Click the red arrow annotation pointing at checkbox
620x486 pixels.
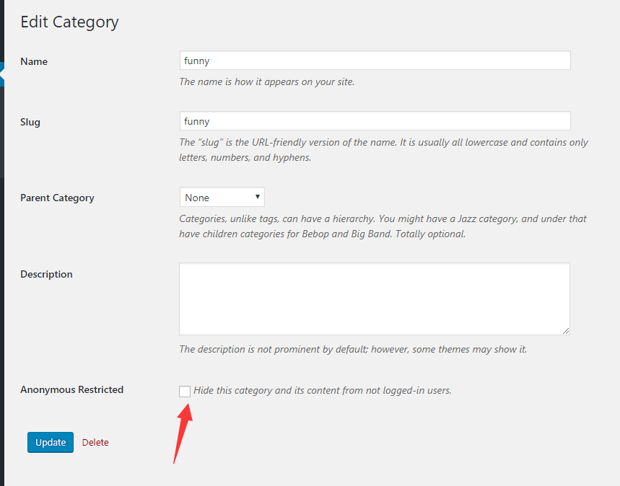coord(183,433)
